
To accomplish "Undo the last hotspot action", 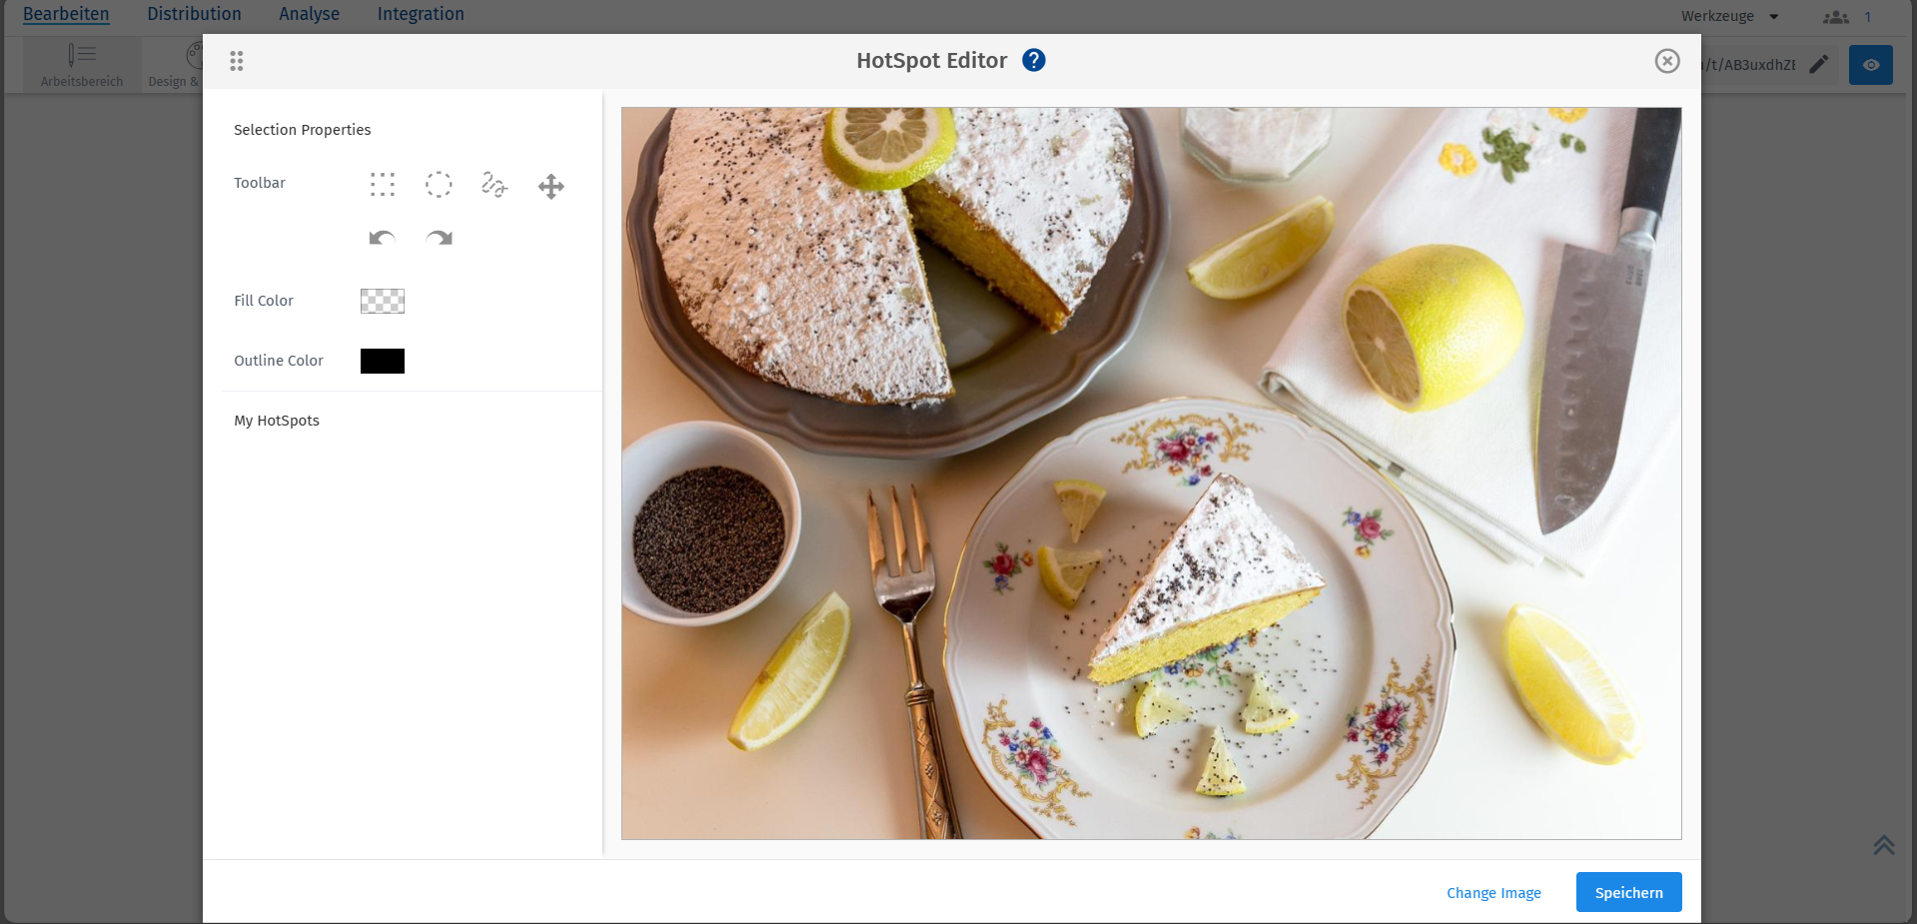I will coord(383,238).
